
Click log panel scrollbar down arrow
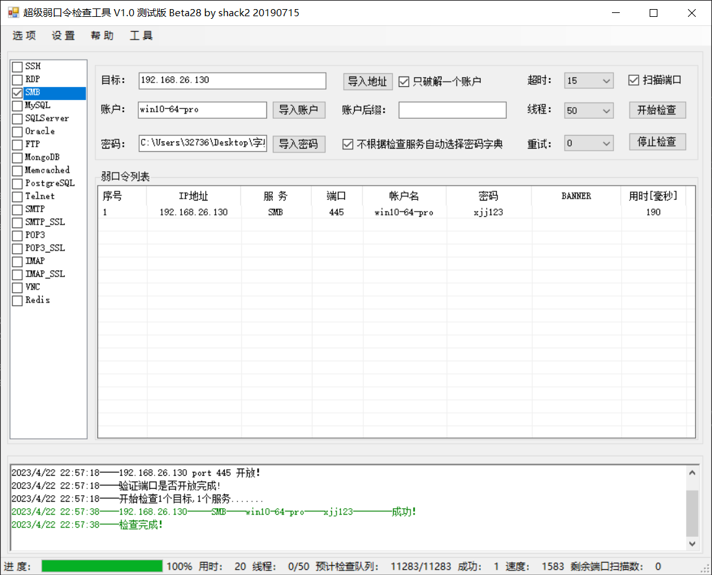click(693, 544)
